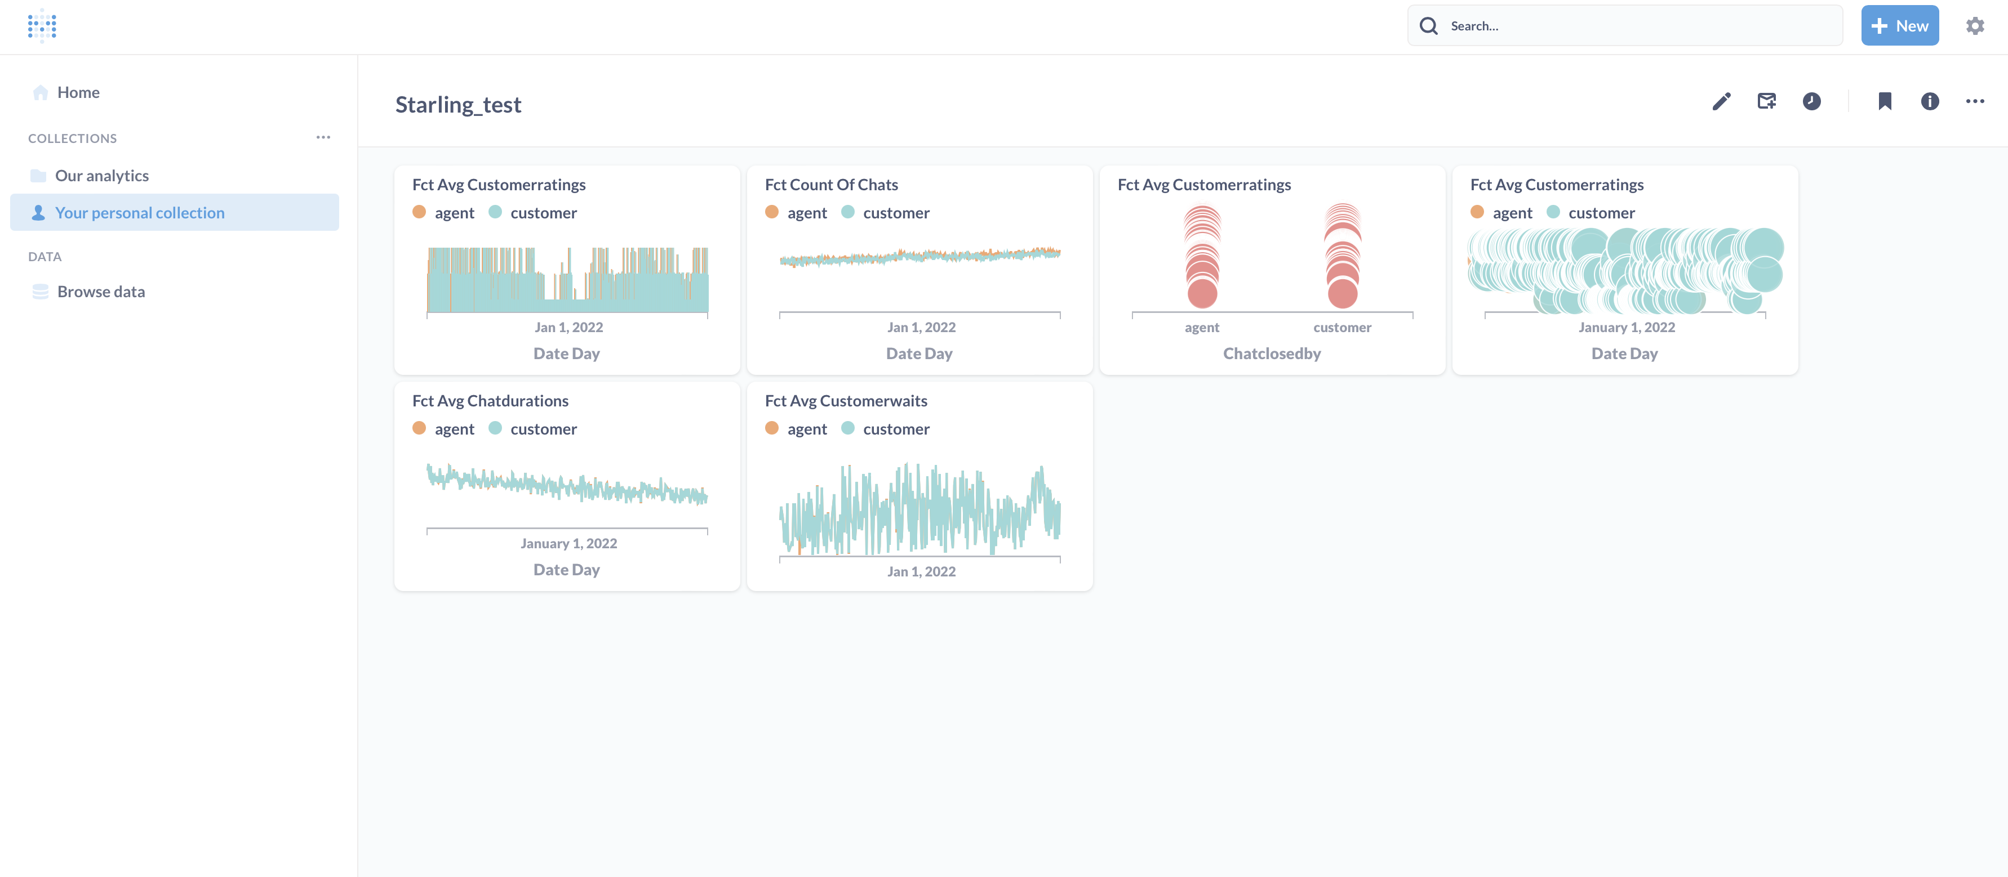
Task: Open collections ellipsis menu in sidebar
Action: [x=323, y=137]
